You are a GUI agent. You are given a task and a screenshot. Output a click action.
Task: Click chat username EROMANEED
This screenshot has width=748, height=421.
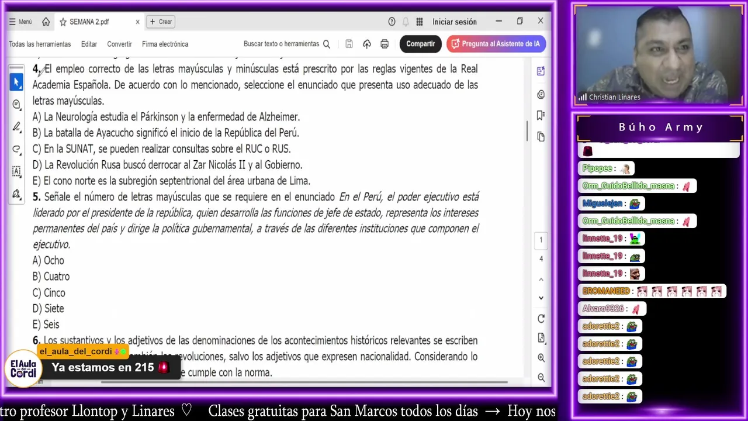pyautogui.click(x=606, y=291)
